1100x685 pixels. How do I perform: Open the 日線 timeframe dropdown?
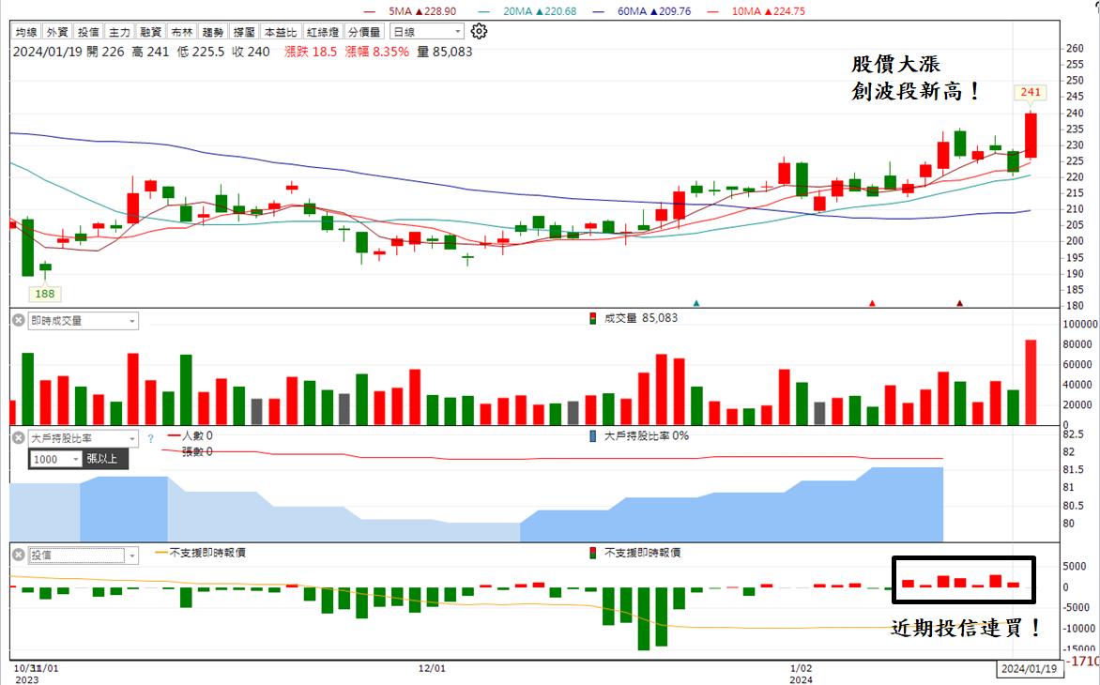point(426,32)
